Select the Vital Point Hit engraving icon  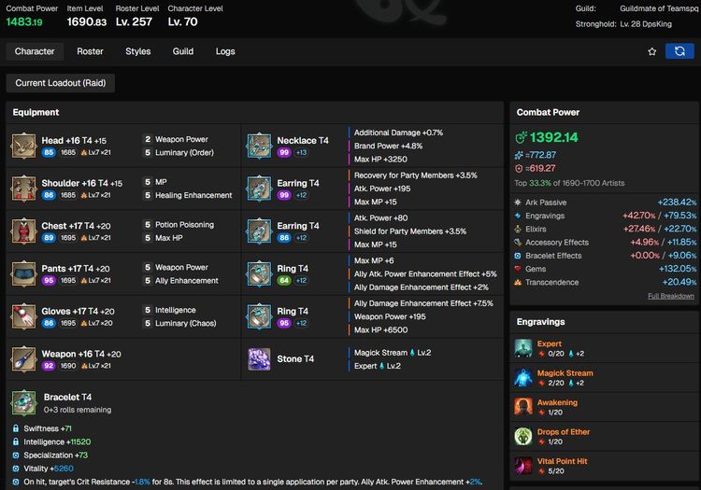[523, 466]
